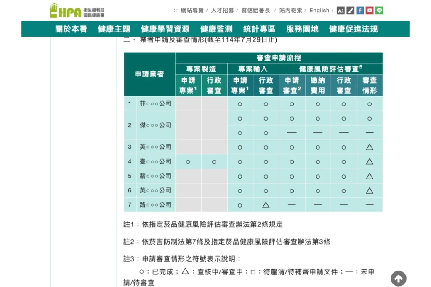Screen dimensions: 431x287
Task: Click the 註3 符號表示說明 line
Action: tap(183, 259)
